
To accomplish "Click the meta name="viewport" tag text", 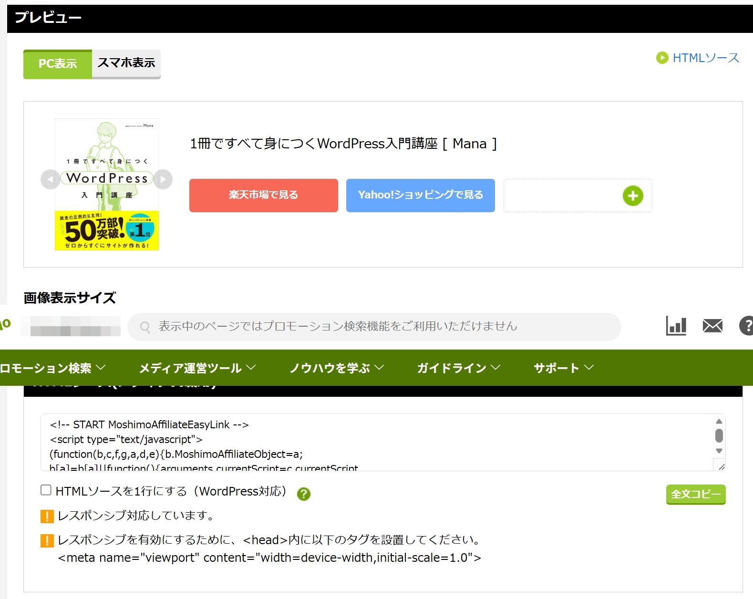I will click(x=269, y=558).
